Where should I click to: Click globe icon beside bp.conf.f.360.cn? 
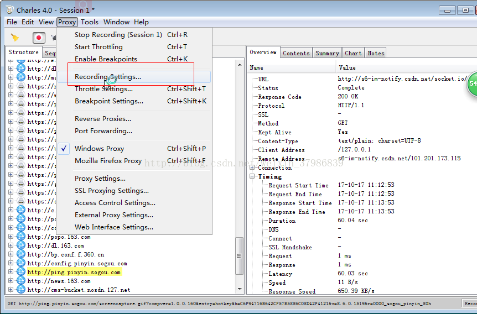20,254
